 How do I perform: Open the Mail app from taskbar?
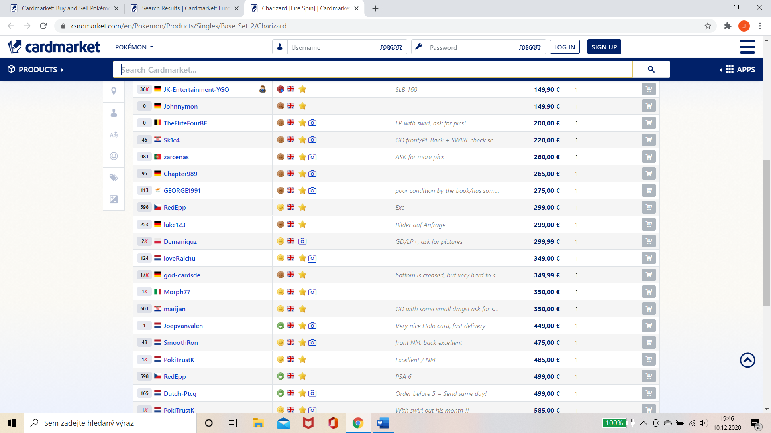tap(283, 423)
